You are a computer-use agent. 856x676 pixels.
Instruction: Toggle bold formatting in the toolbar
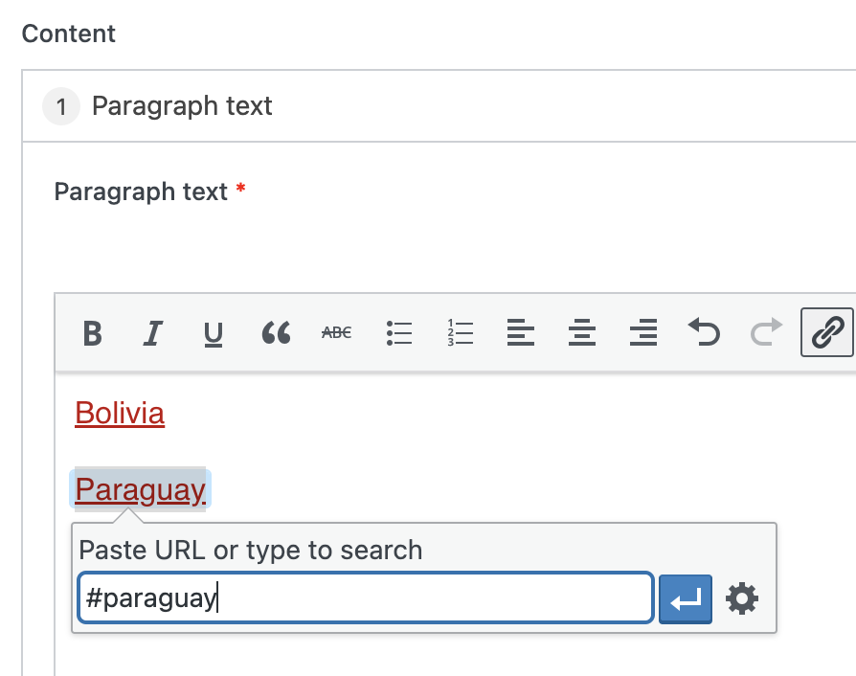pyautogui.click(x=92, y=333)
